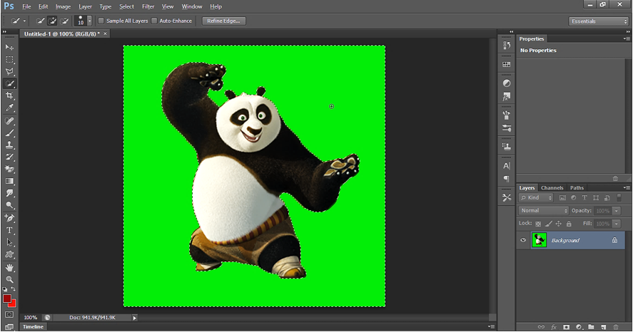Select the Gradient tool
Image resolution: width=633 pixels, height=332 pixels.
pos(9,181)
